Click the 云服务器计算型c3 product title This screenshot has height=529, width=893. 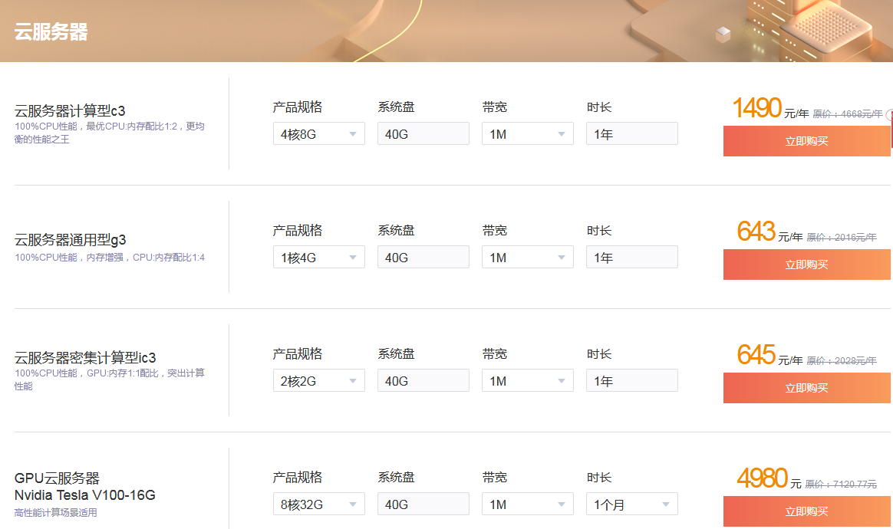pyautogui.click(x=70, y=111)
